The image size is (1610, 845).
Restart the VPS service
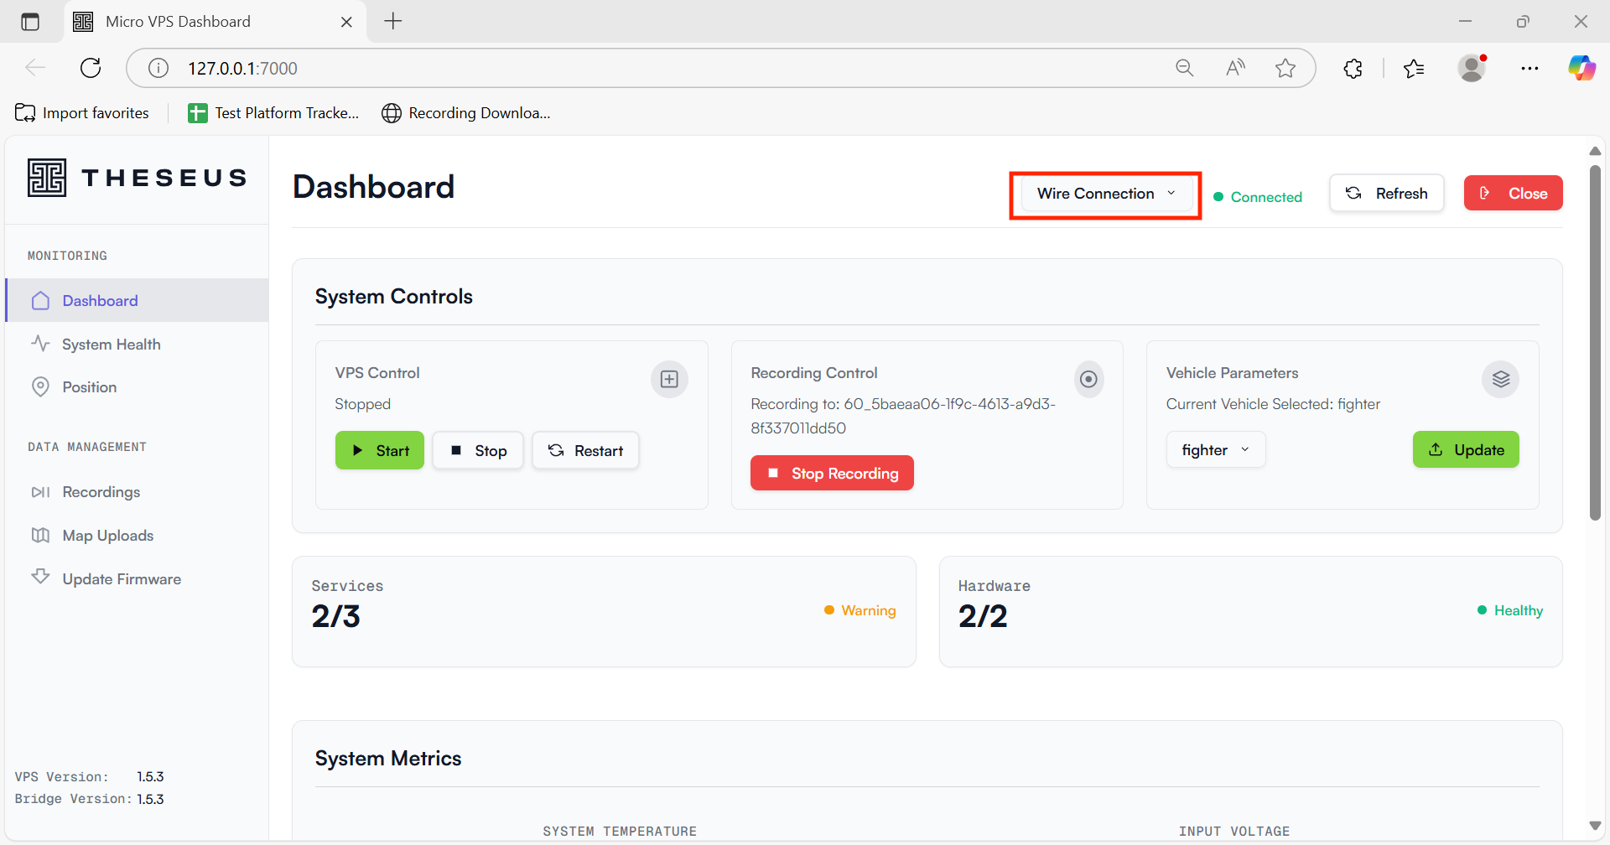585,451
